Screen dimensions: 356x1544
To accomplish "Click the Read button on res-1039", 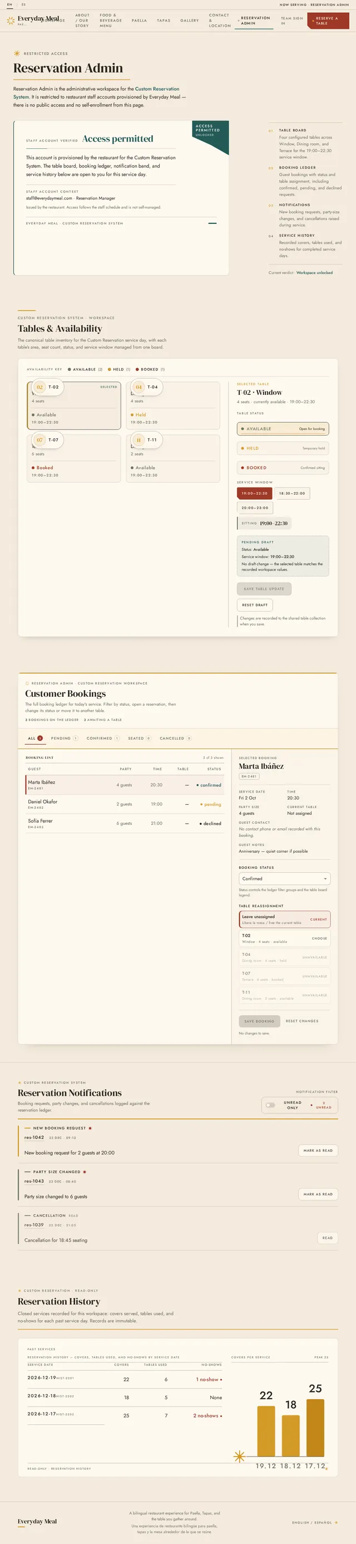I will [x=328, y=1238].
